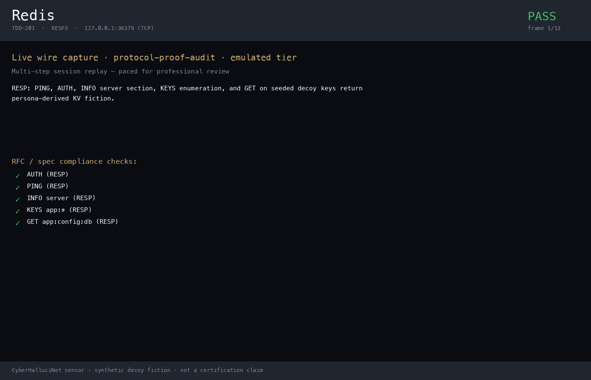Click the RESP description paragraph

click(x=187, y=93)
